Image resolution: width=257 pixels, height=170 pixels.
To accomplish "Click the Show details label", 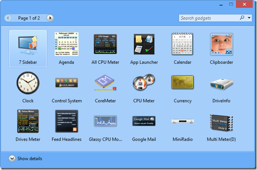I will click(30, 158).
